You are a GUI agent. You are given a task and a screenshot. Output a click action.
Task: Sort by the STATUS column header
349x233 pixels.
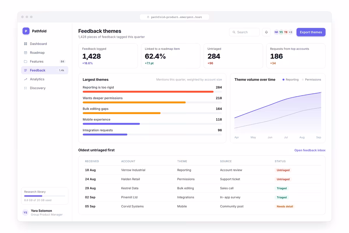[x=280, y=161]
